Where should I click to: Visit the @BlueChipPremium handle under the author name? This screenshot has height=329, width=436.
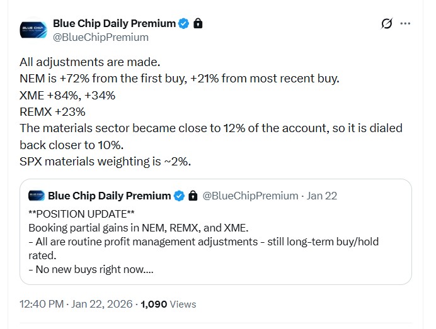pyautogui.click(x=101, y=37)
